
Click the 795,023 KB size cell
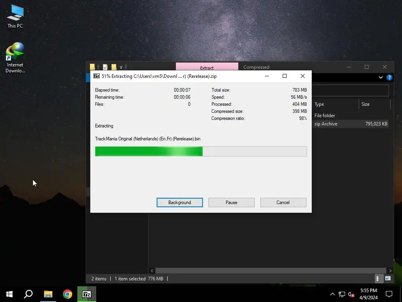pos(376,124)
